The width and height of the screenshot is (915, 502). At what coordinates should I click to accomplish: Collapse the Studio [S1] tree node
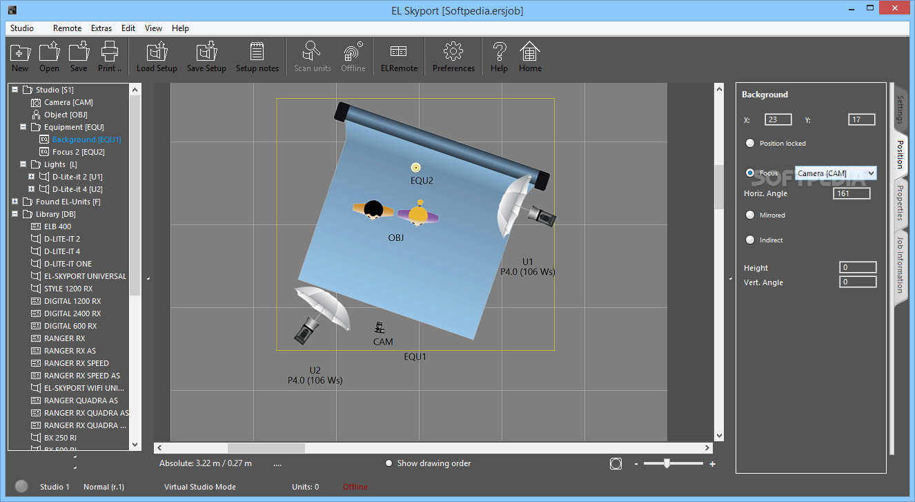pos(15,90)
